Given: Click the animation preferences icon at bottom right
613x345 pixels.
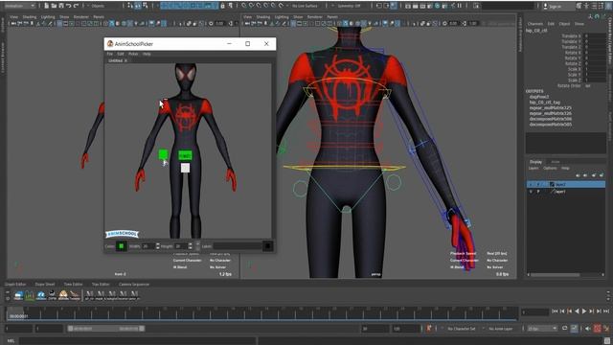Looking at the screenshot, I should coord(606,328).
